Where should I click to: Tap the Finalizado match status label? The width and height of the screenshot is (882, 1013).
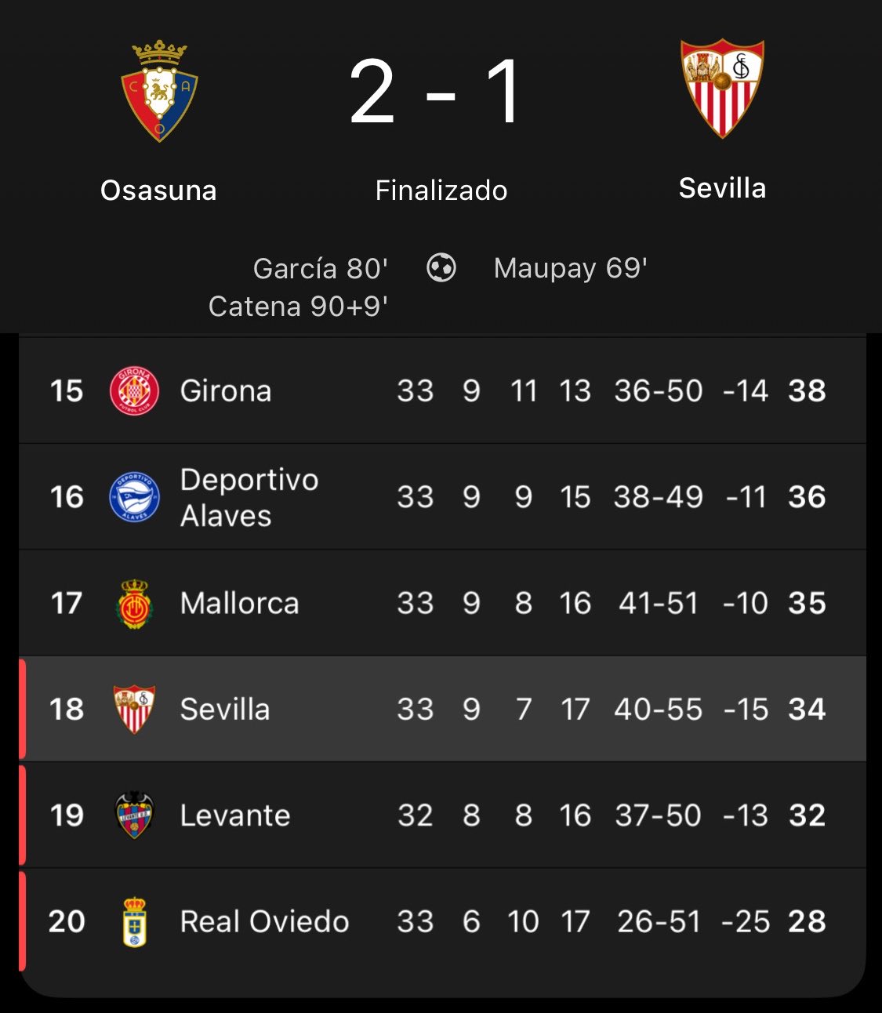pyautogui.click(x=441, y=191)
